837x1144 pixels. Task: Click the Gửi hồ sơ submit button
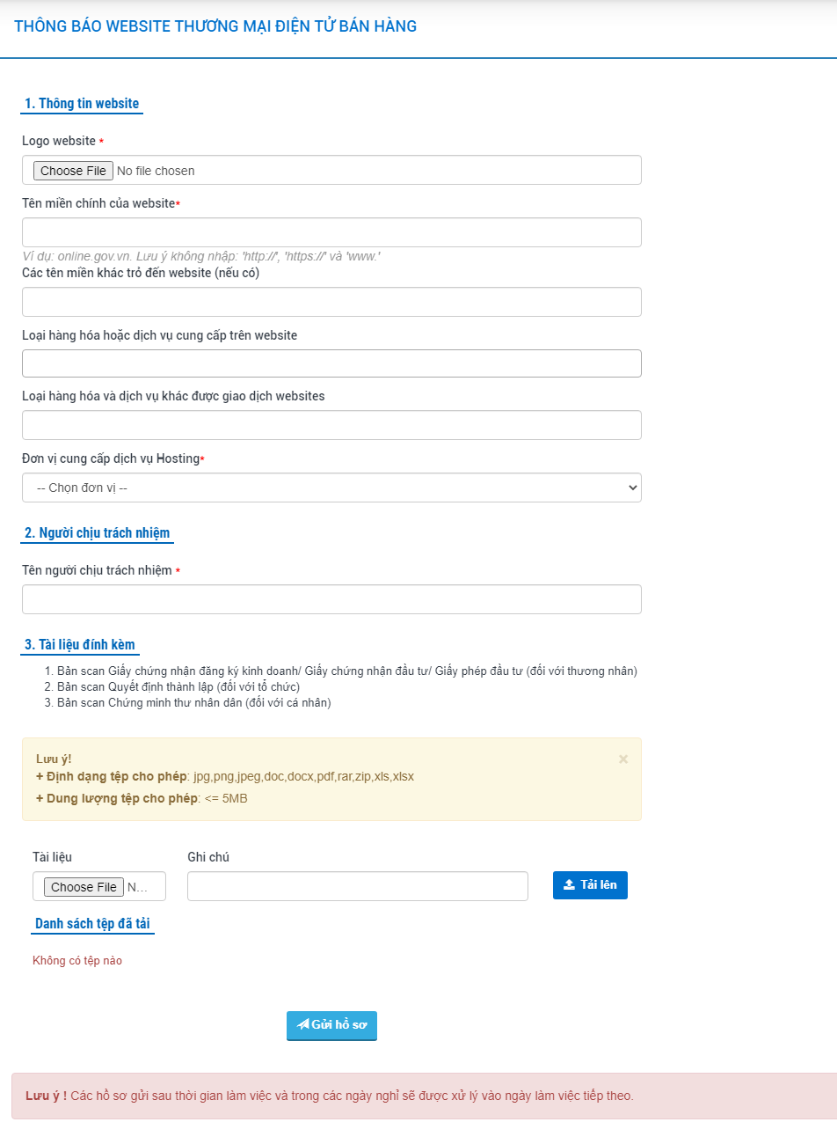331,1025
